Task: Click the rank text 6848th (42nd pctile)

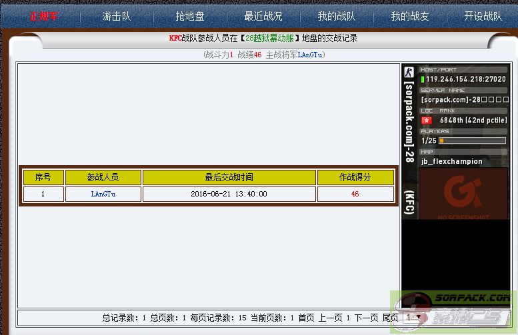Action: coord(473,120)
